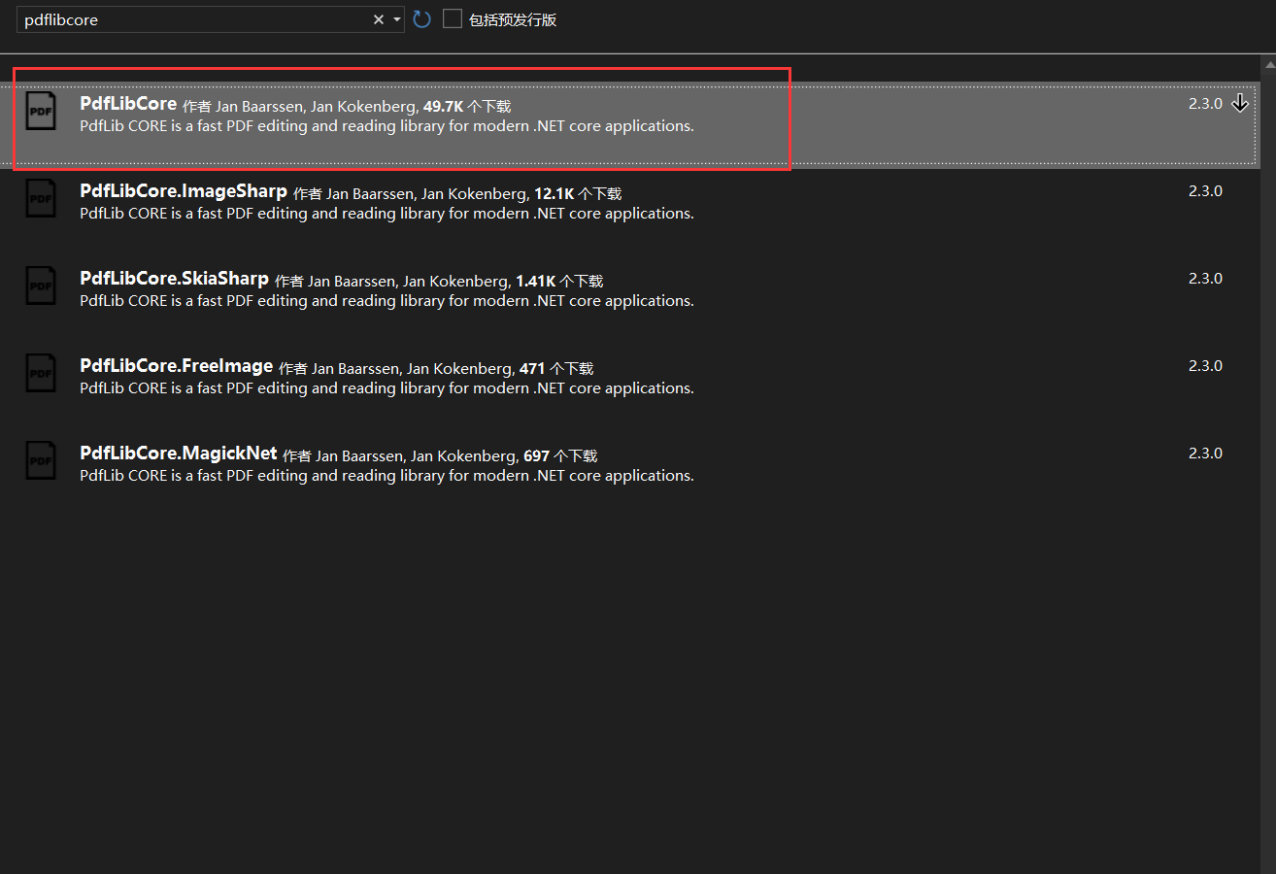1276x874 pixels.
Task: Open the search history dropdown arrow
Action: 397,19
